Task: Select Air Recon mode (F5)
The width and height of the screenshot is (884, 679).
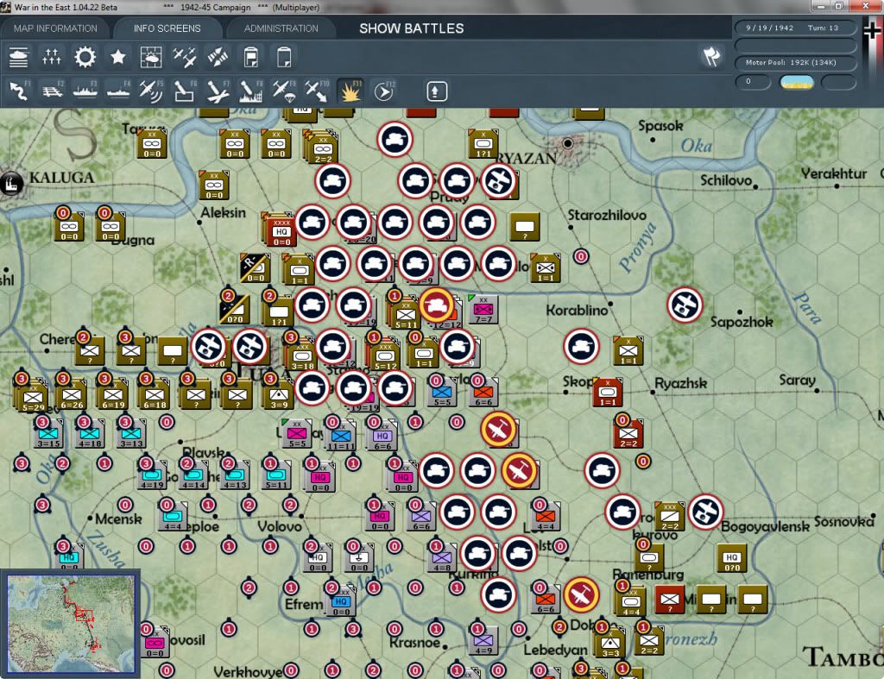Action: point(151,91)
